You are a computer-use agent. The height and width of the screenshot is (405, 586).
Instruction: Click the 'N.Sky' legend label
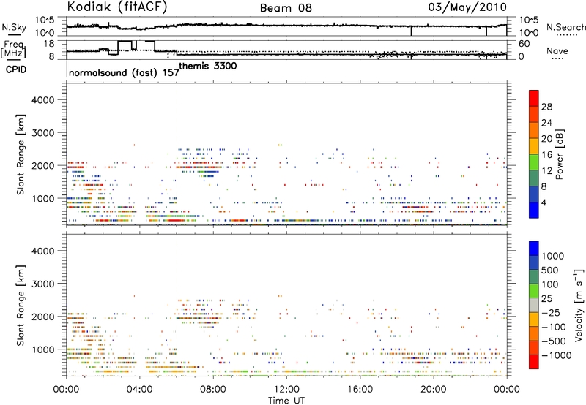[14, 27]
